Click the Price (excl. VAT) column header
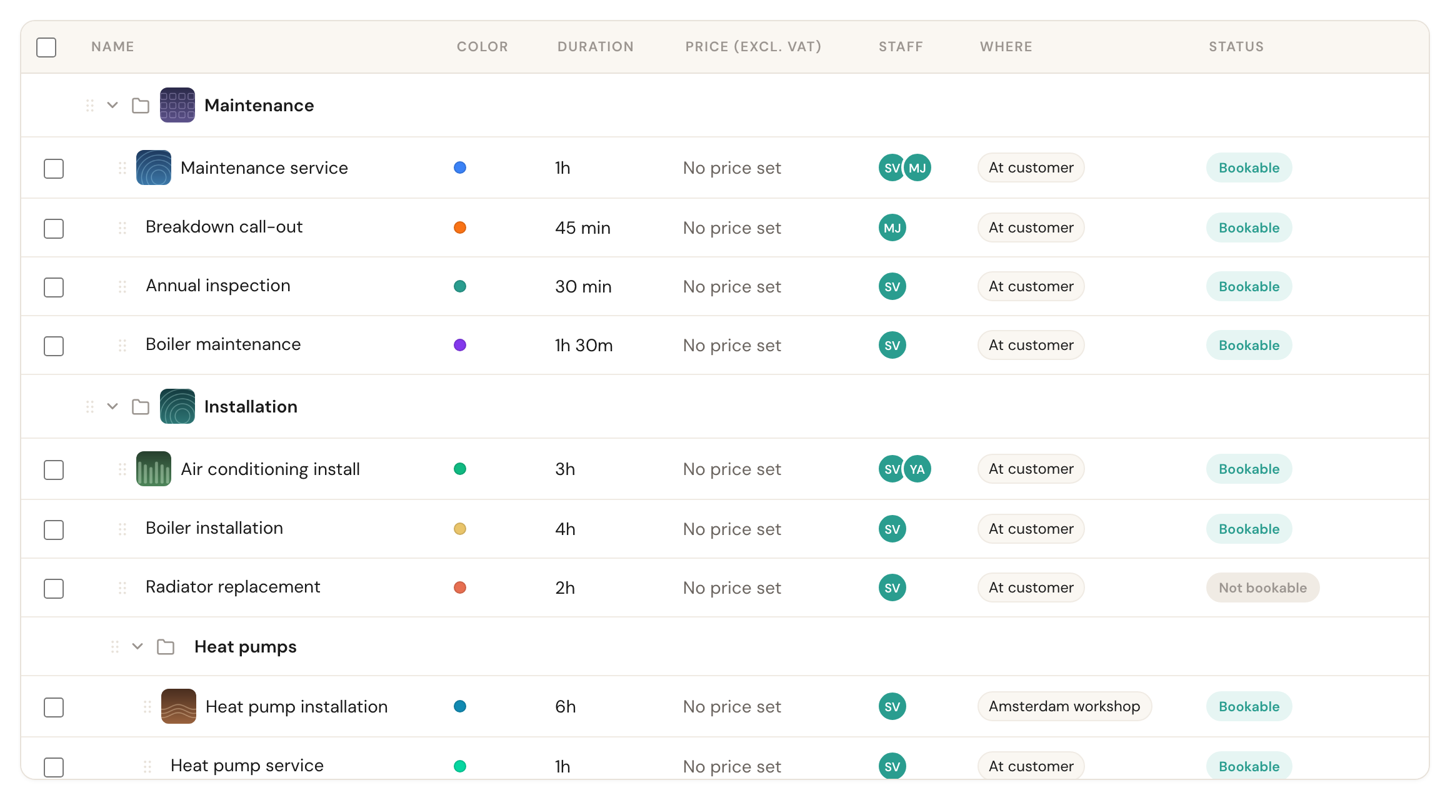The image size is (1450, 800). coord(753,47)
